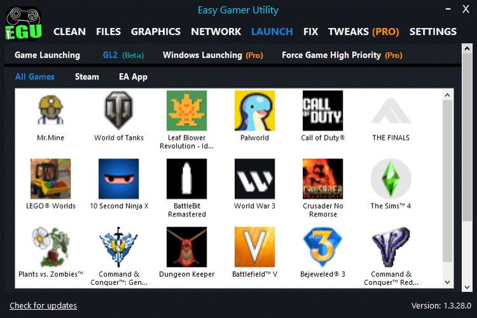Select the GL2 (Beta) tab
The height and width of the screenshot is (318, 477).
(x=123, y=55)
